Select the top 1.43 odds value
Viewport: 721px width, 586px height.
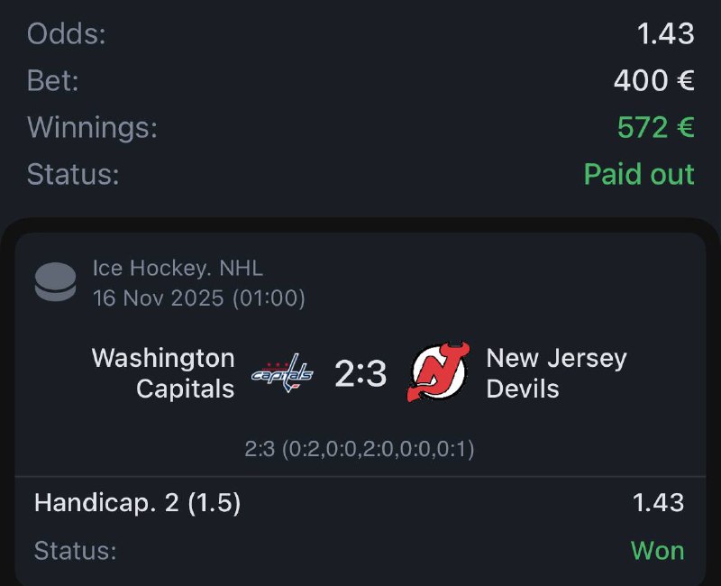coord(665,34)
